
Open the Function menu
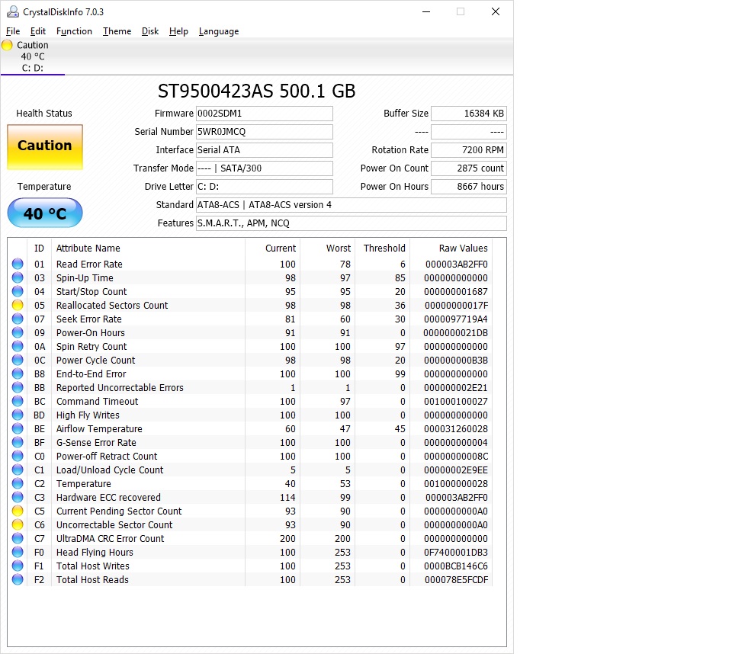pyautogui.click(x=74, y=31)
